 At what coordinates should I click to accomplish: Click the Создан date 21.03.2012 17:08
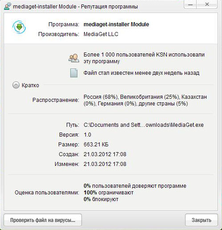click(x=105, y=154)
